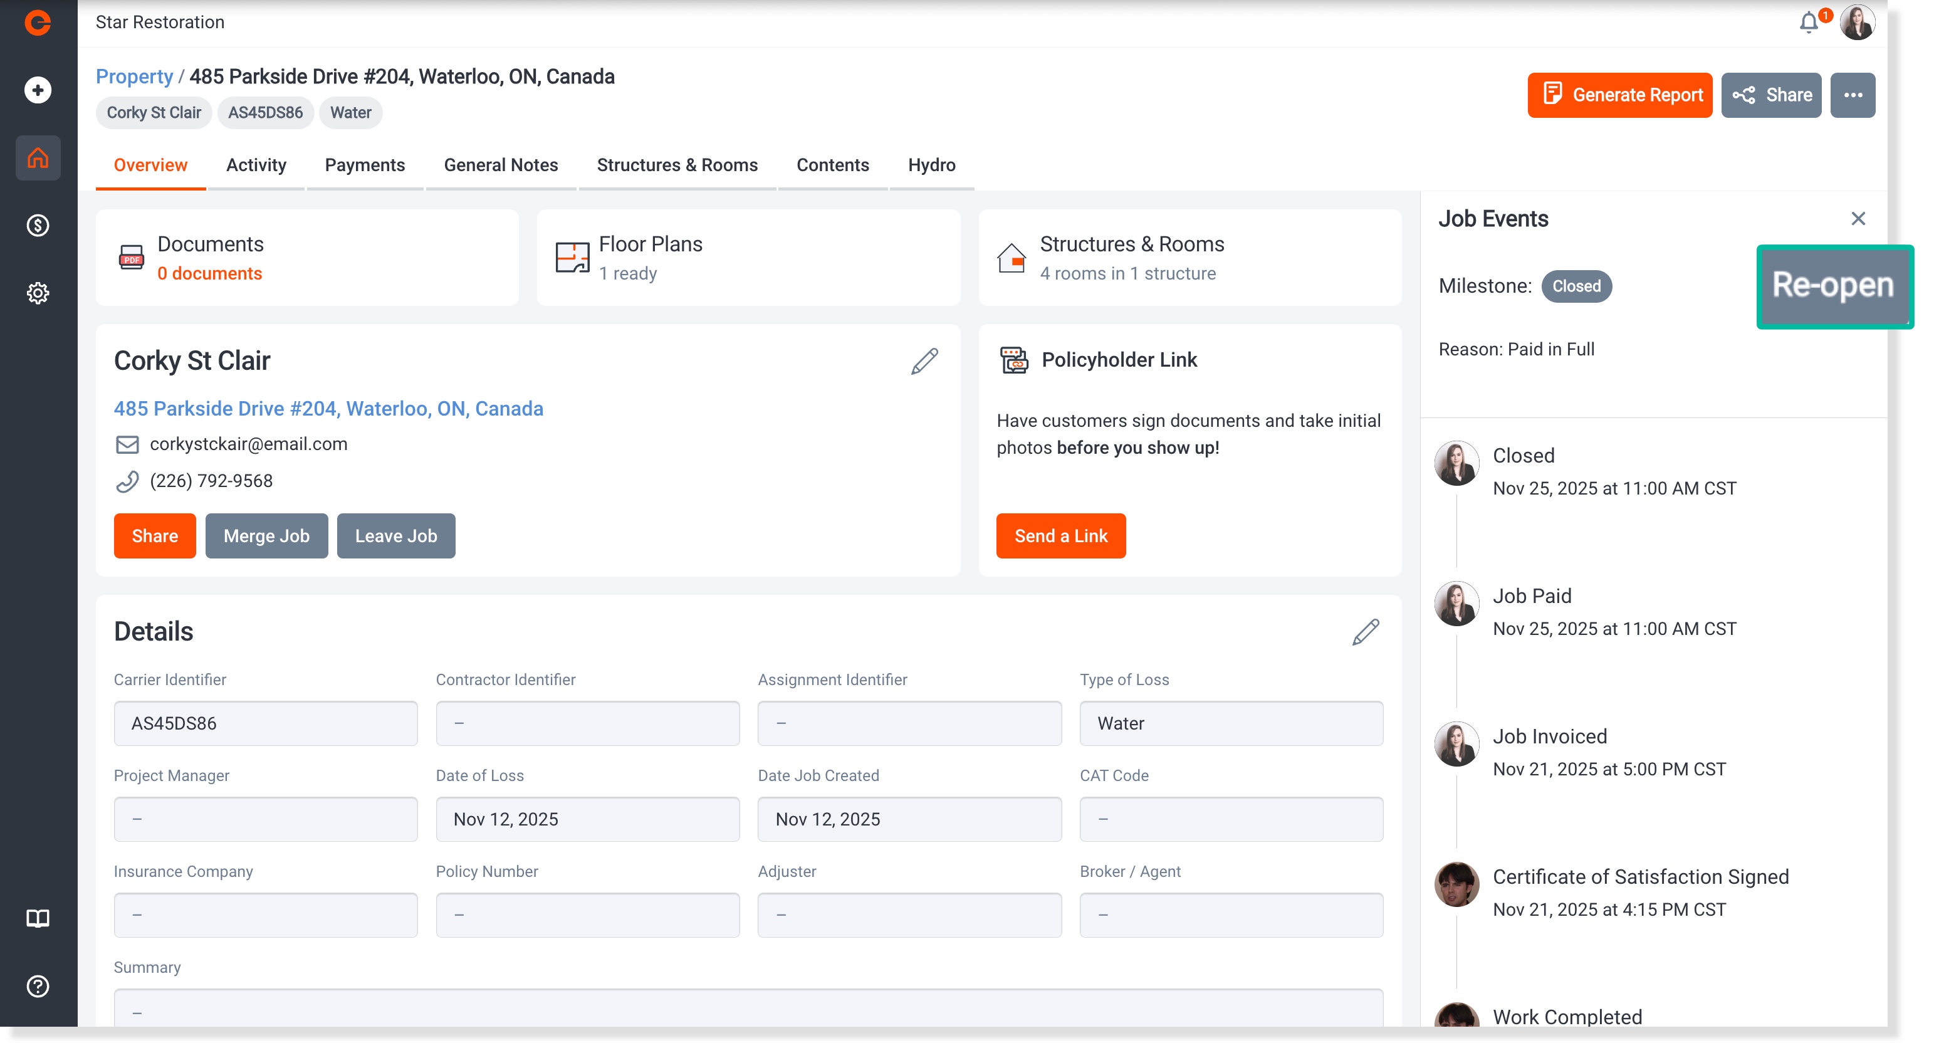Open the Floor Plans card
The height and width of the screenshot is (1043, 1934).
[748, 258]
